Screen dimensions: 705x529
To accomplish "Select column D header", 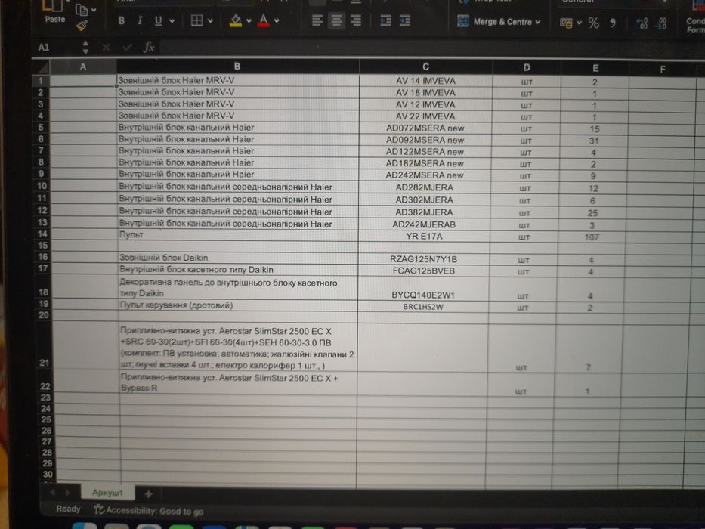I will (x=527, y=68).
